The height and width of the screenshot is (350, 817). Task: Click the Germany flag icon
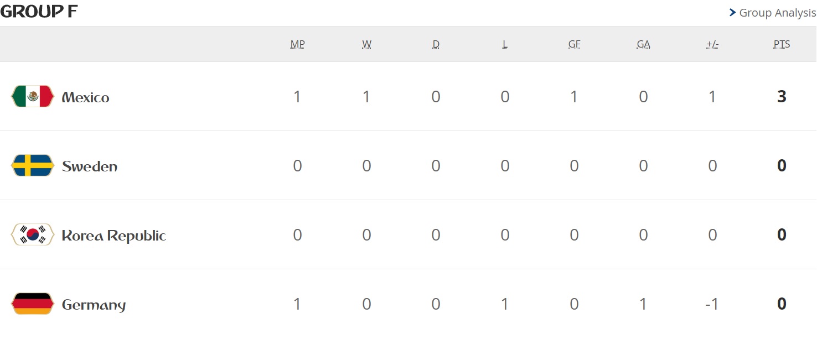click(33, 304)
